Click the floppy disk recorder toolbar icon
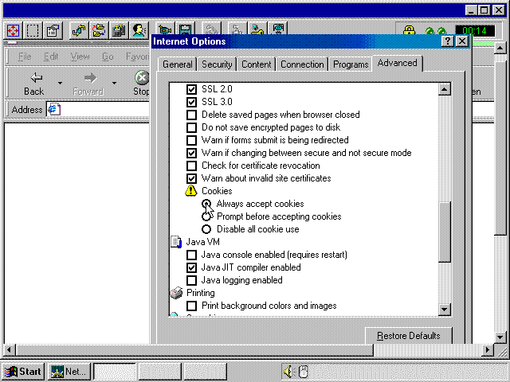The width and height of the screenshot is (510, 382). pyautogui.click(x=185, y=29)
